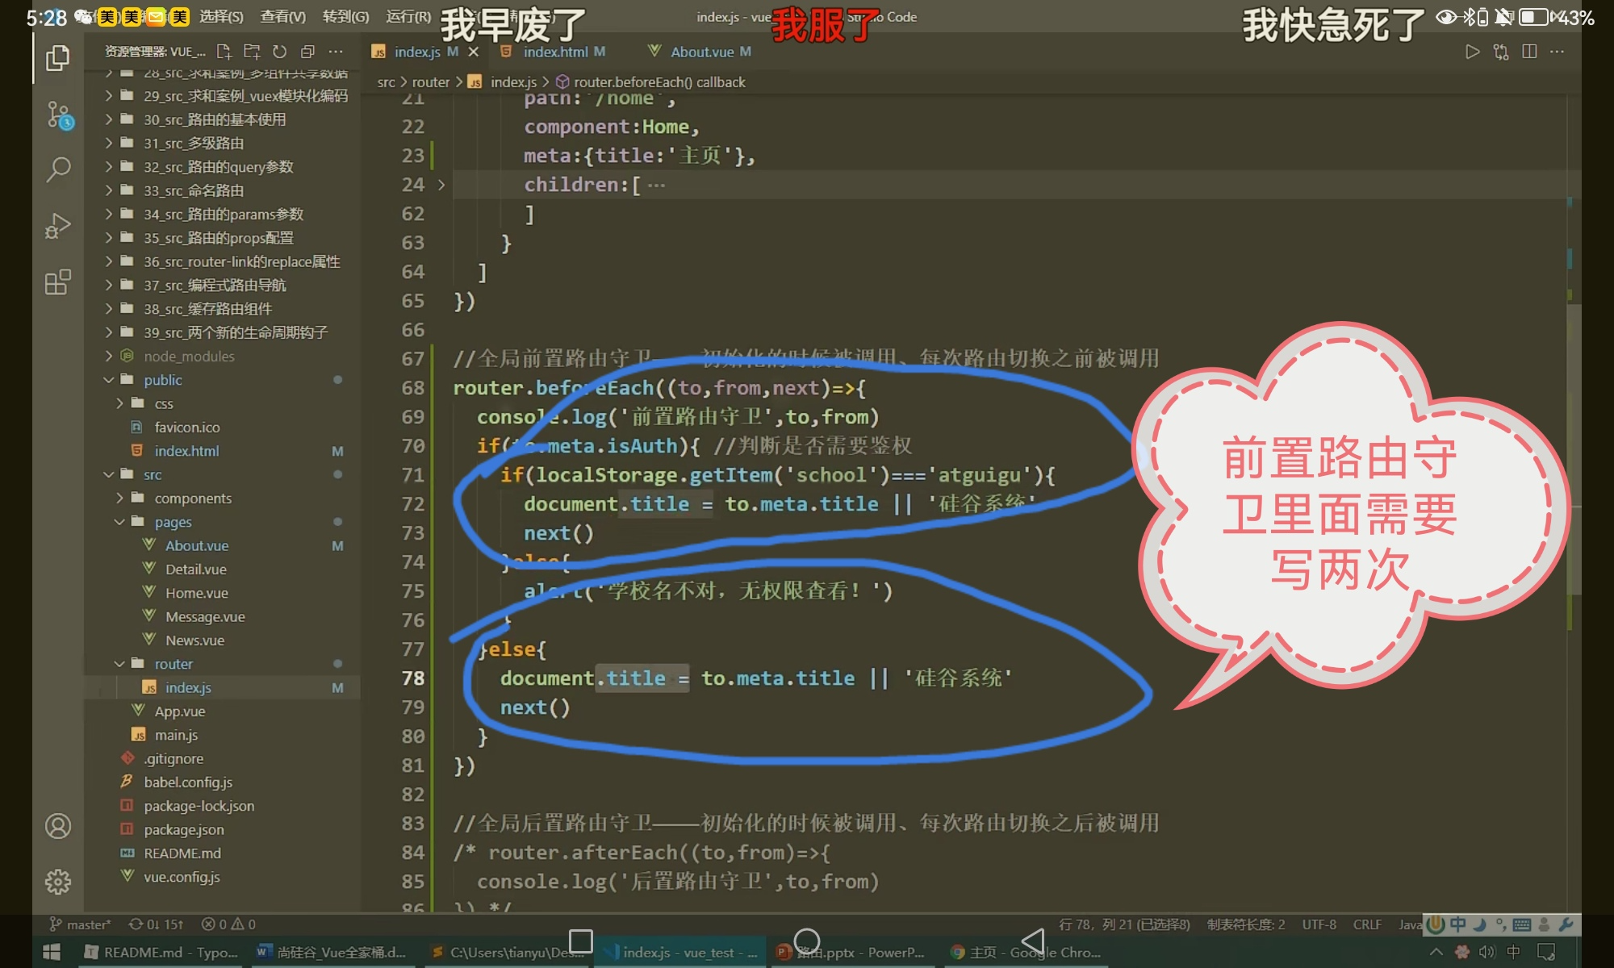This screenshot has width=1614, height=968.
Task: Open the Manage settings gear
Action: (x=58, y=882)
